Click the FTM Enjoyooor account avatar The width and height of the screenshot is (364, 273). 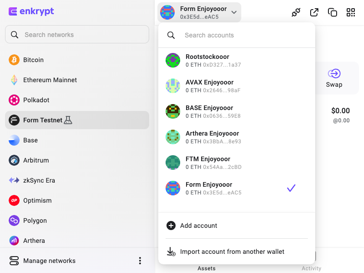click(x=173, y=163)
